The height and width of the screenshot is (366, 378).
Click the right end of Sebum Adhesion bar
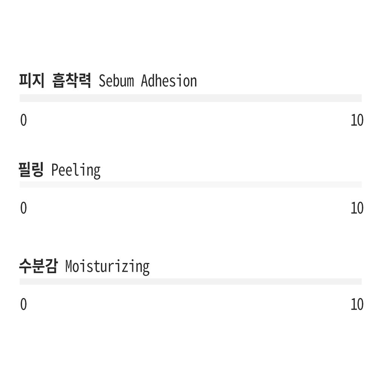(x=360, y=98)
